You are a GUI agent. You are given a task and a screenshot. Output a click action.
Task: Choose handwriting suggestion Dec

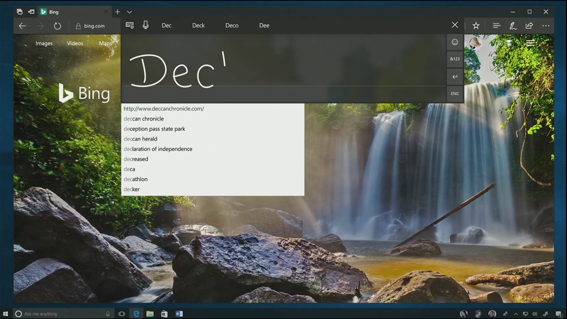(x=167, y=25)
